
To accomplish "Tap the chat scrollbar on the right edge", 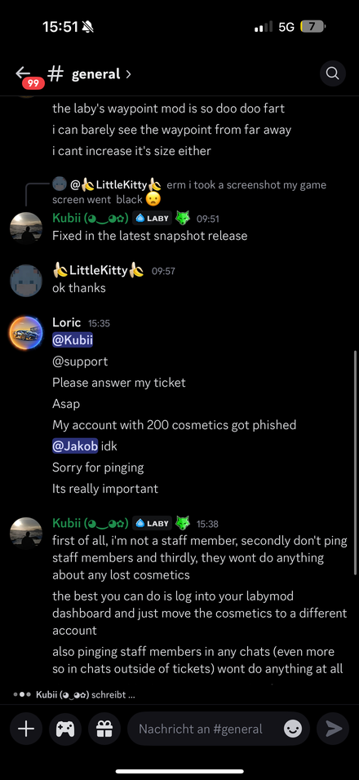I will click(355, 463).
